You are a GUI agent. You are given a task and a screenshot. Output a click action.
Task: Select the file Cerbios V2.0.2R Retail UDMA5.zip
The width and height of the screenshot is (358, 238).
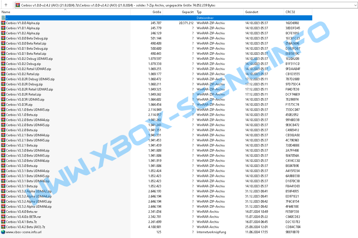point(29,89)
